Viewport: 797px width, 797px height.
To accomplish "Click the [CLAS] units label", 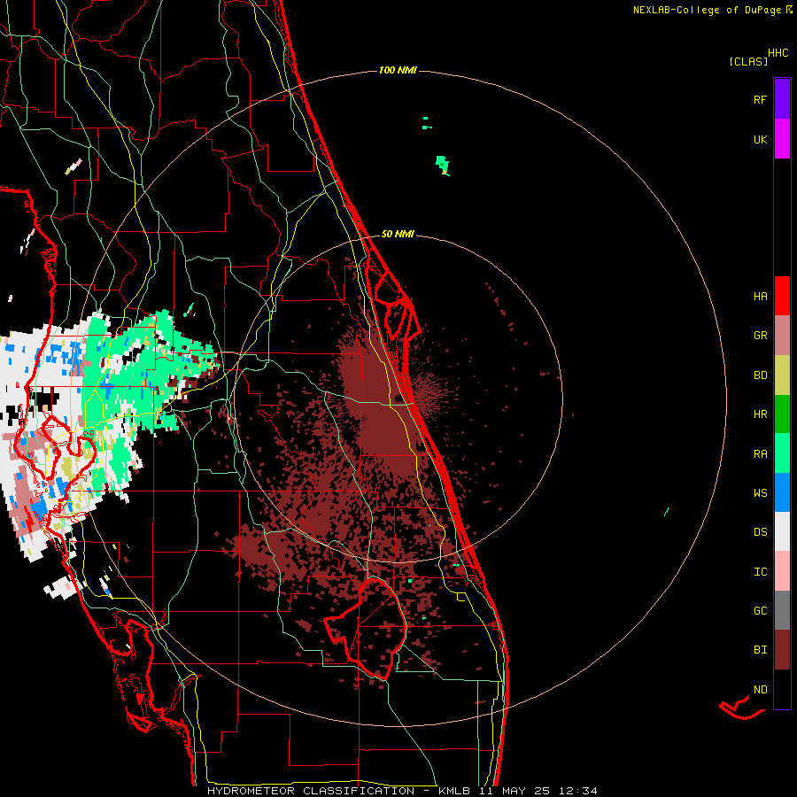I will coord(748,61).
